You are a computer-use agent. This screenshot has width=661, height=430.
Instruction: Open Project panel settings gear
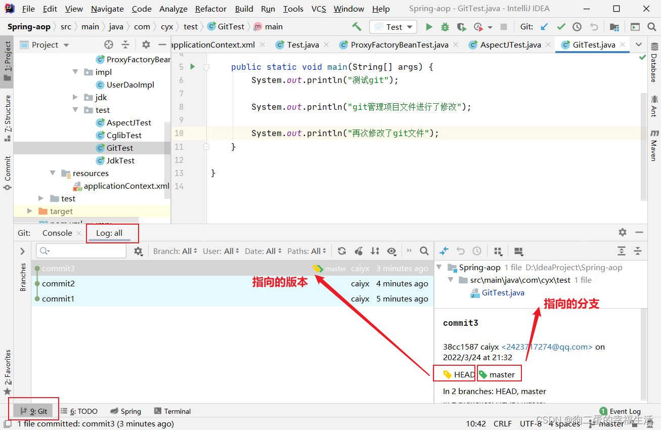146,45
